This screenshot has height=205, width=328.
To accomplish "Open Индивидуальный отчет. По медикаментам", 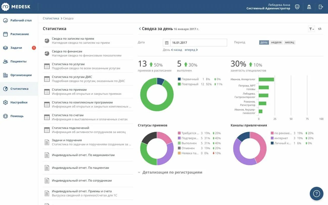I will pyautogui.click(x=88, y=155).
